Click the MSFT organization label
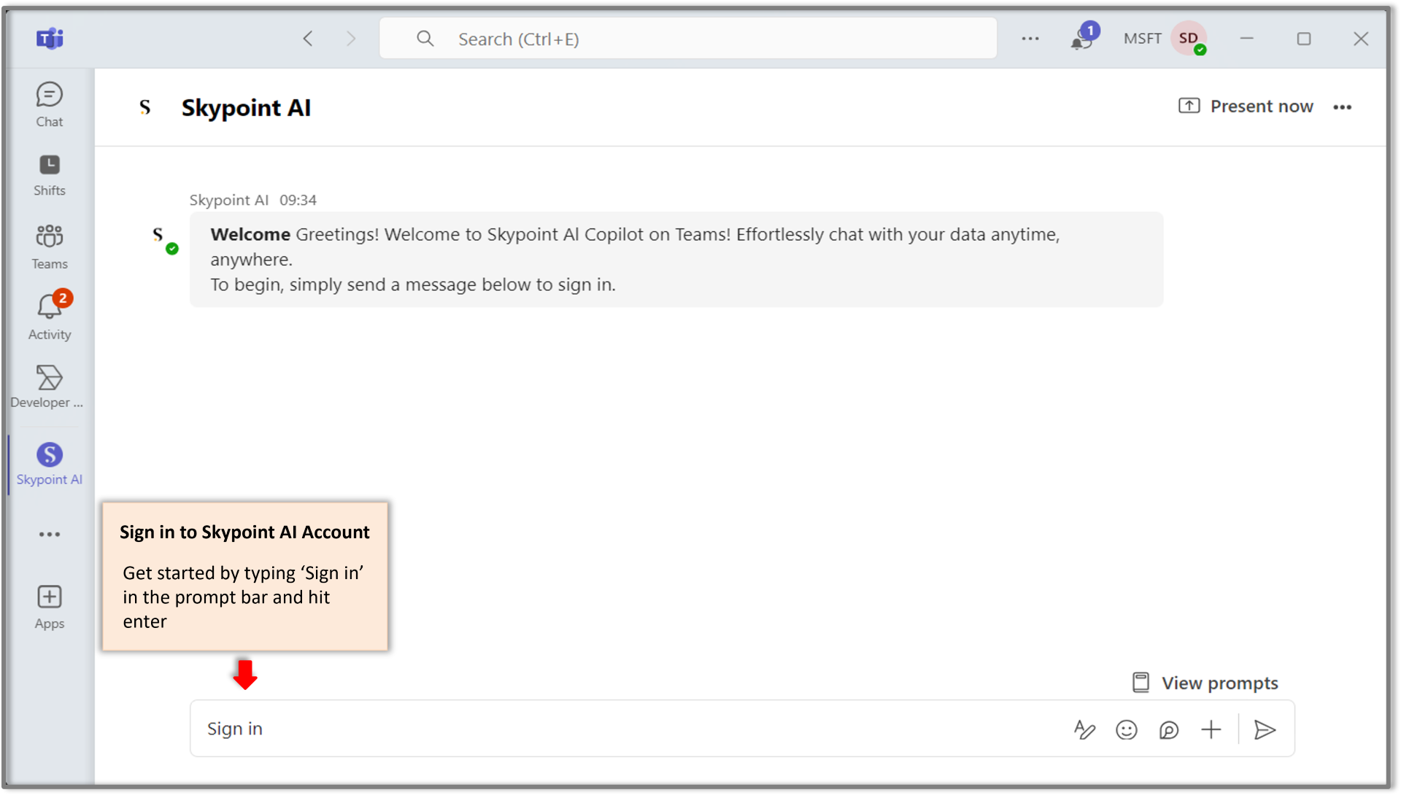Screen dimensions: 1401x795 (x=1142, y=39)
